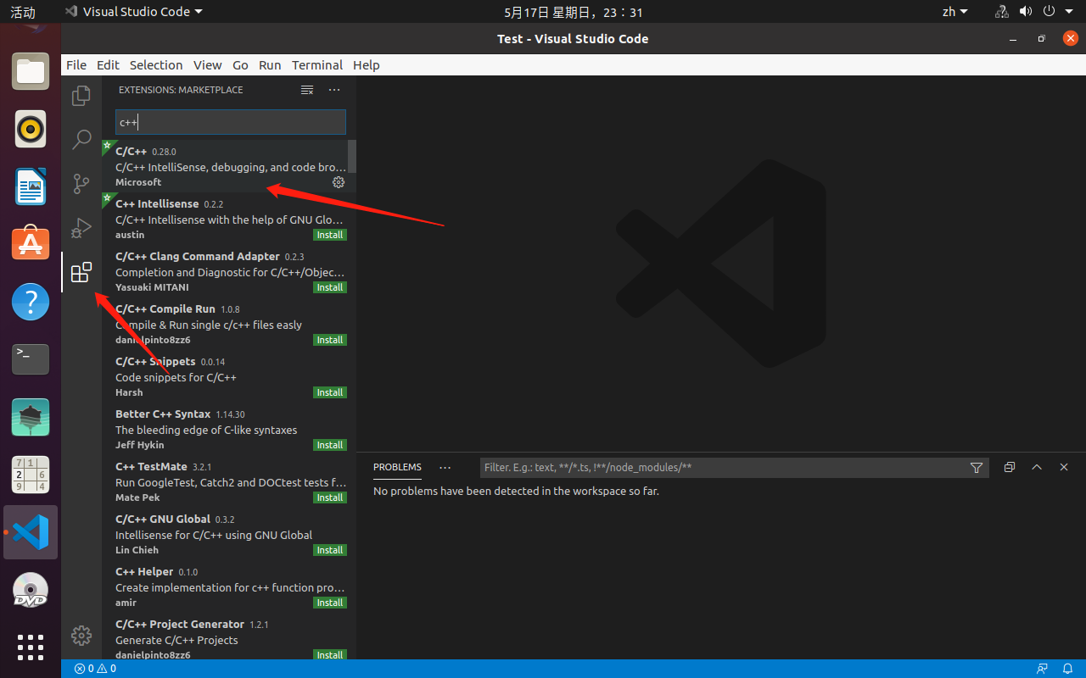Viewport: 1086px width, 678px height.
Task: Move the panel position icon
Action: click(x=1010, y=467)
